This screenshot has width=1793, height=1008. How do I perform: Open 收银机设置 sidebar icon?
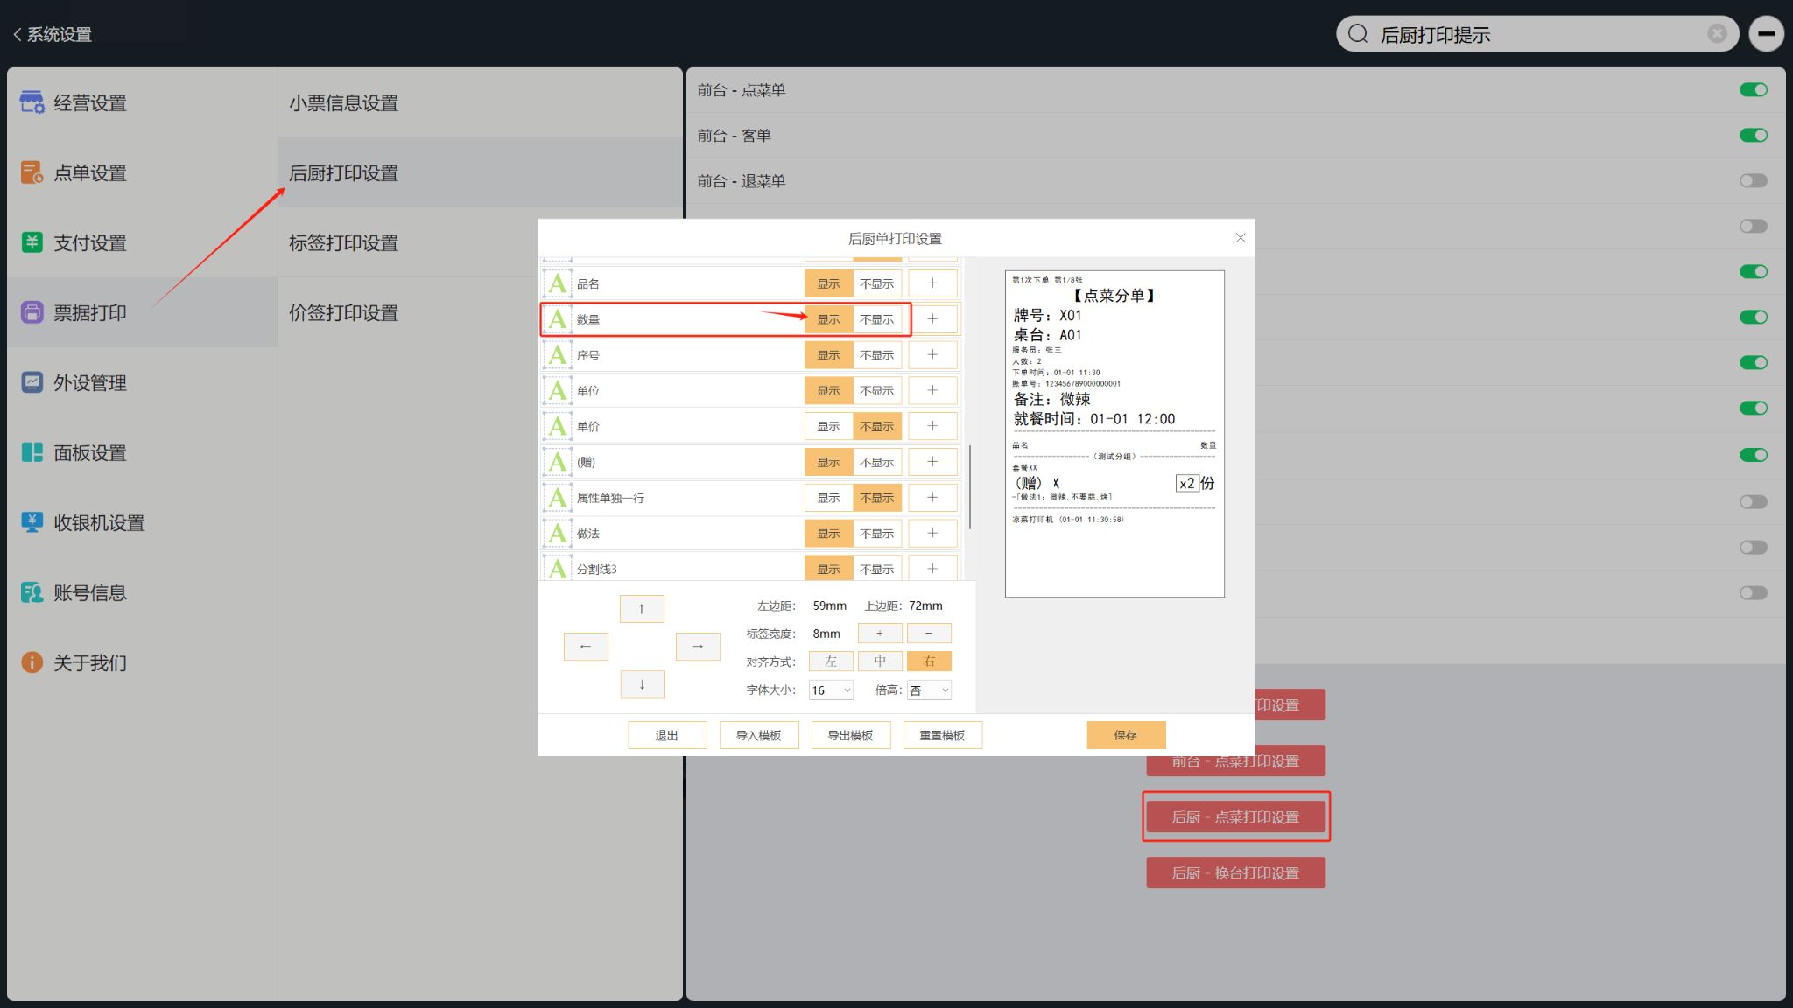click(32, 522)
